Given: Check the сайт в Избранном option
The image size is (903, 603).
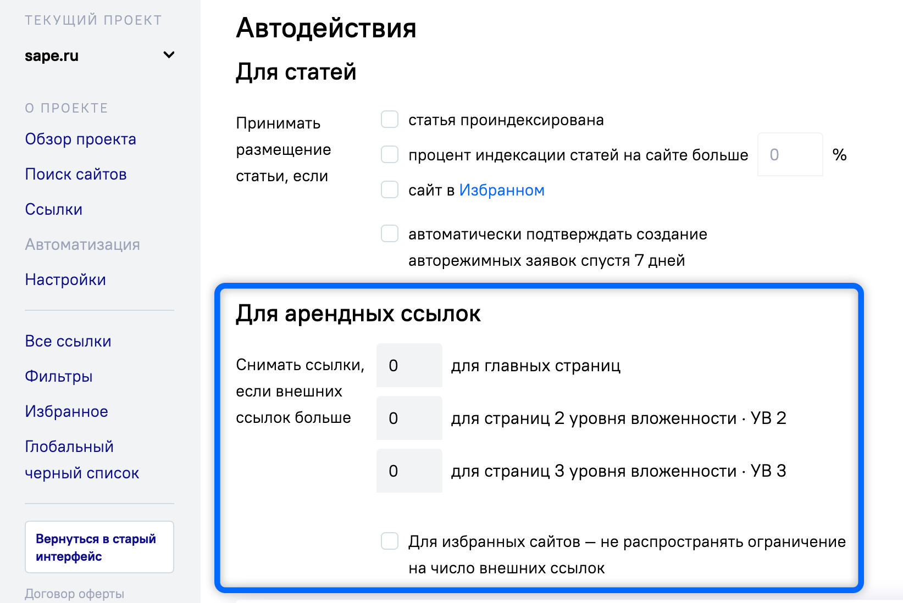Looking at the screenshot, I should (390, 189).
